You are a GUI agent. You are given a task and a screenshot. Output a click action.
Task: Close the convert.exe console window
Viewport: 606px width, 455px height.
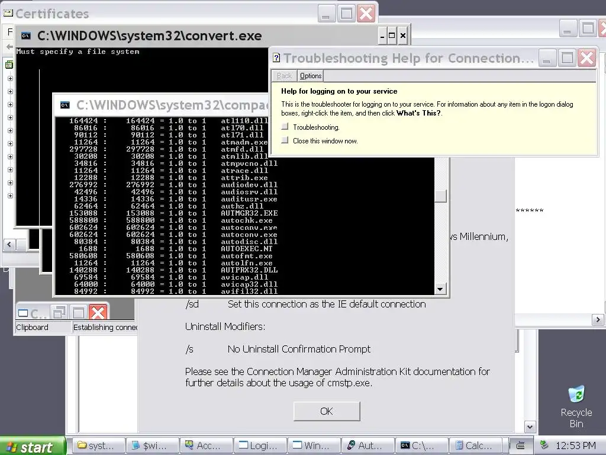[x=402, y=36]
